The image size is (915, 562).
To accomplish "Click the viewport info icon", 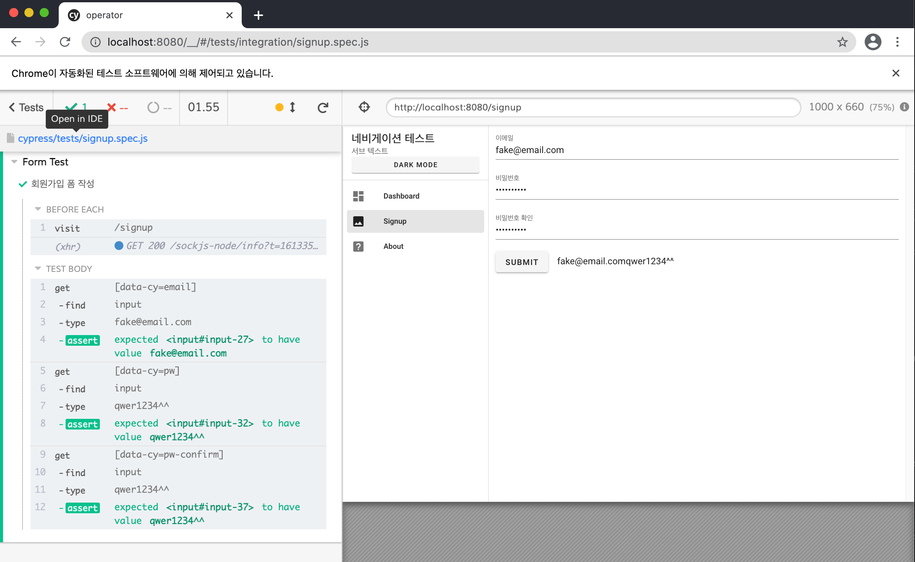I will pyautogui.click(x=904, y=107).
